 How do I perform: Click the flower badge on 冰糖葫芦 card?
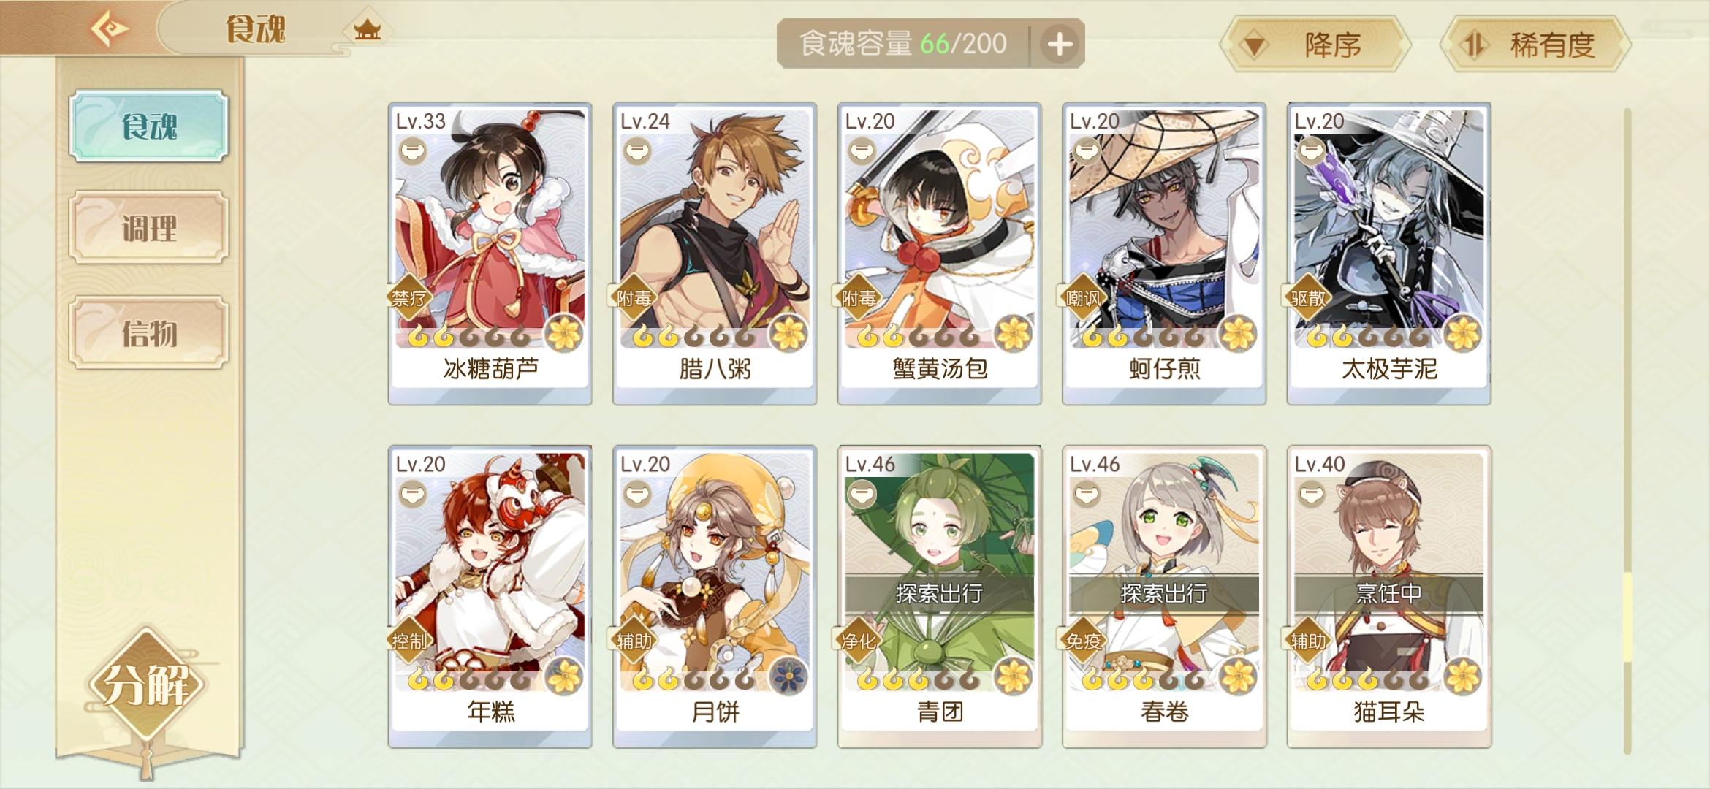click(564, 334)
